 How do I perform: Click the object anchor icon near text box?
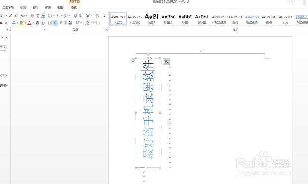(x=133, y=60)
